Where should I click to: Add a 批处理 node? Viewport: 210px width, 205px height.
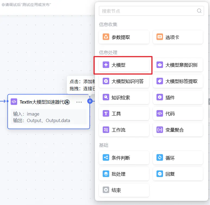124,174
